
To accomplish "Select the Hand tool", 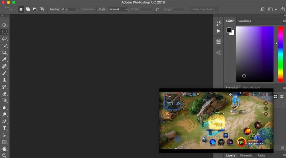I will [x=4, y=149].
